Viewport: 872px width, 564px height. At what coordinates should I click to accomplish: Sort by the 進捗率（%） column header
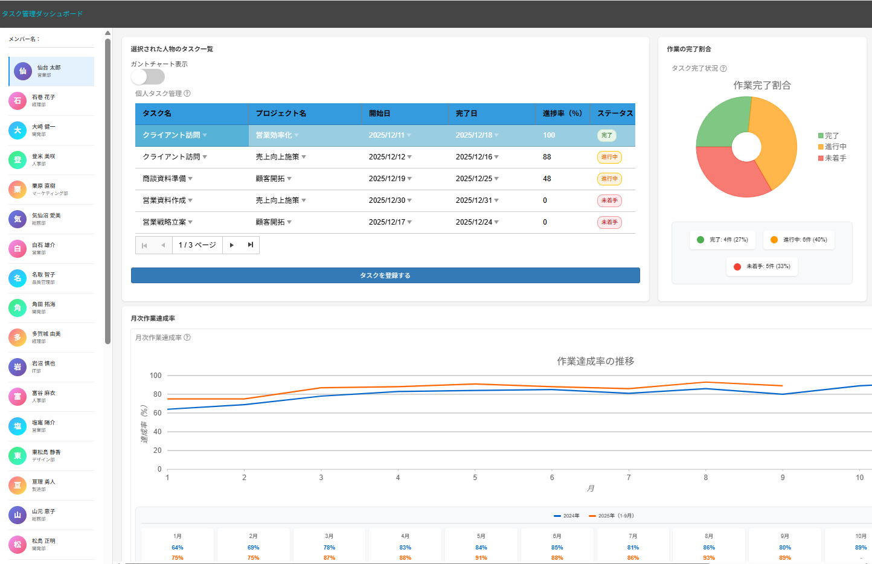coord(562,114)
